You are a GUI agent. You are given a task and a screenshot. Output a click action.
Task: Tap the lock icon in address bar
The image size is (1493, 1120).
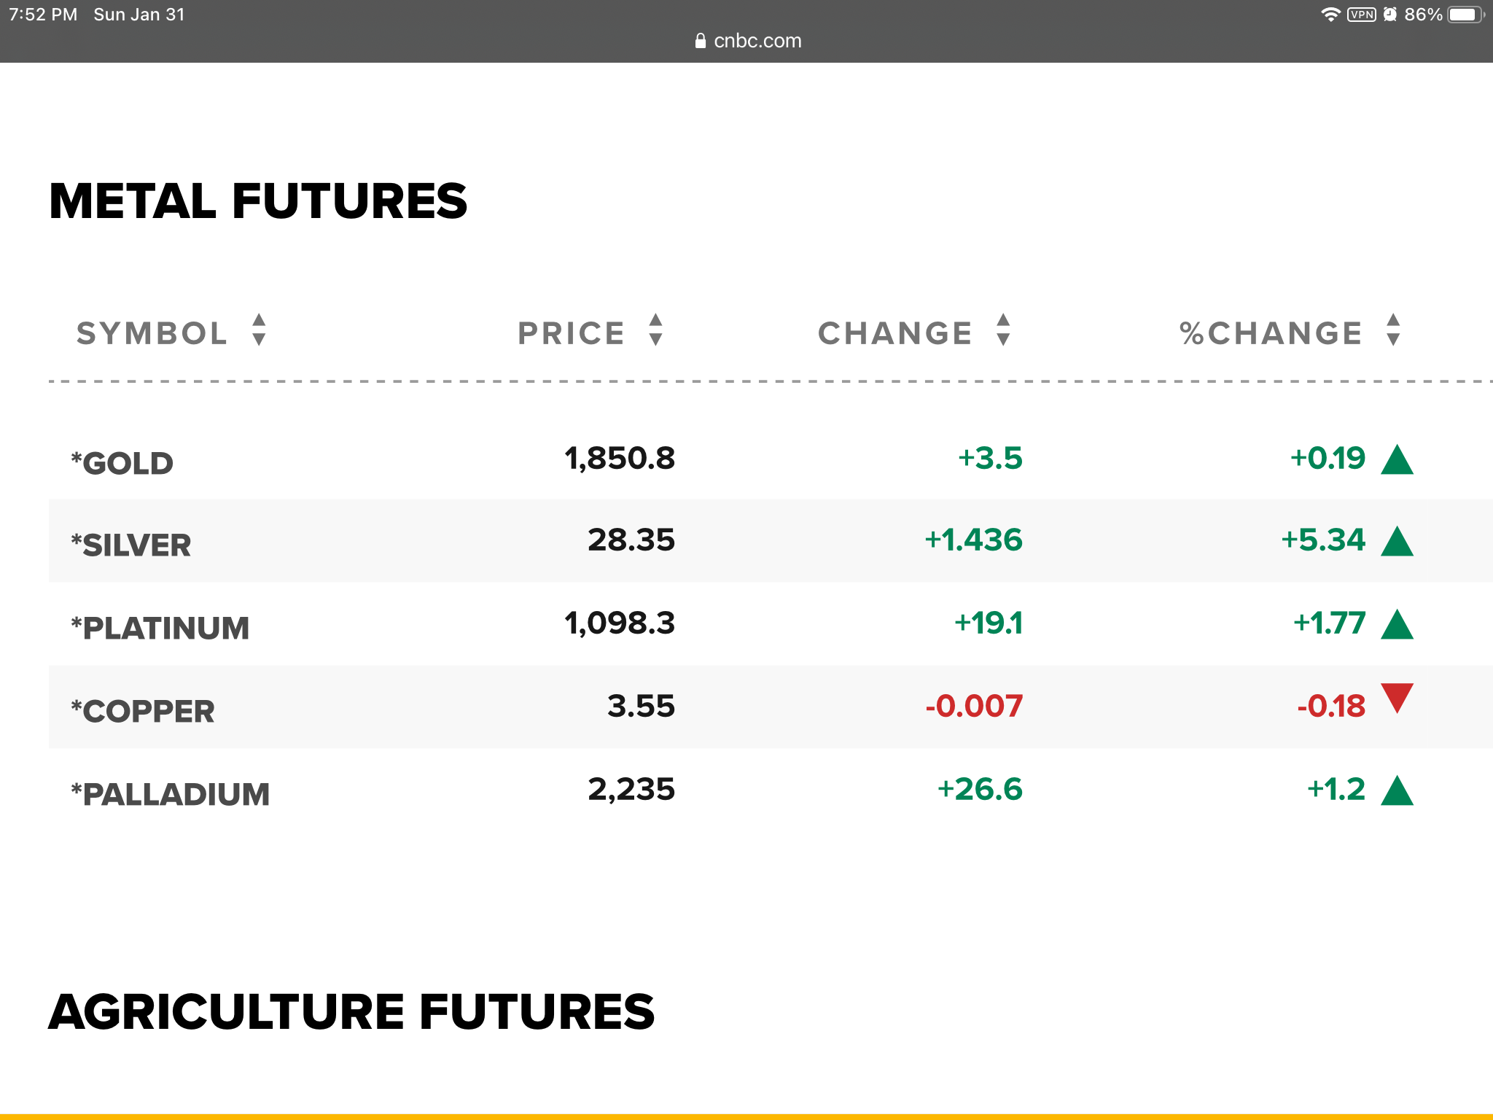tap(701, 41)
